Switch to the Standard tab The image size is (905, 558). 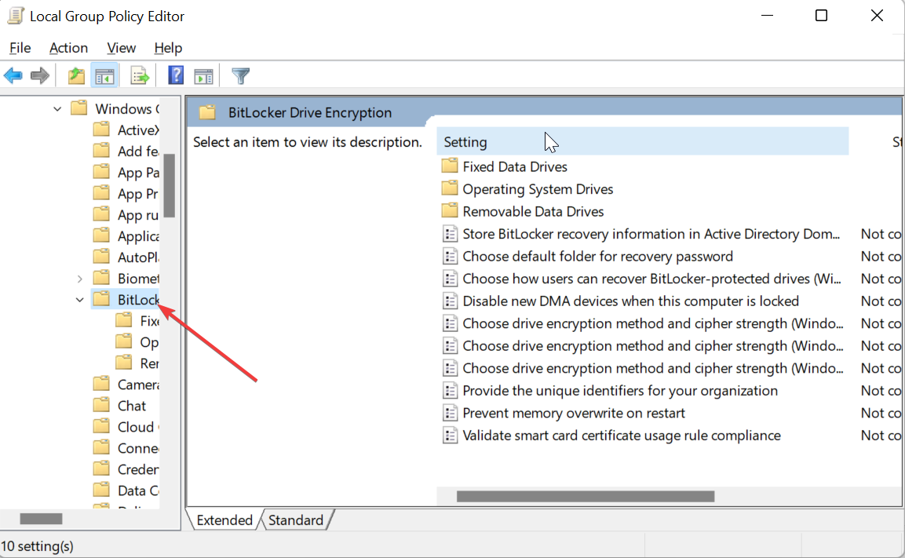pos(296,520)
